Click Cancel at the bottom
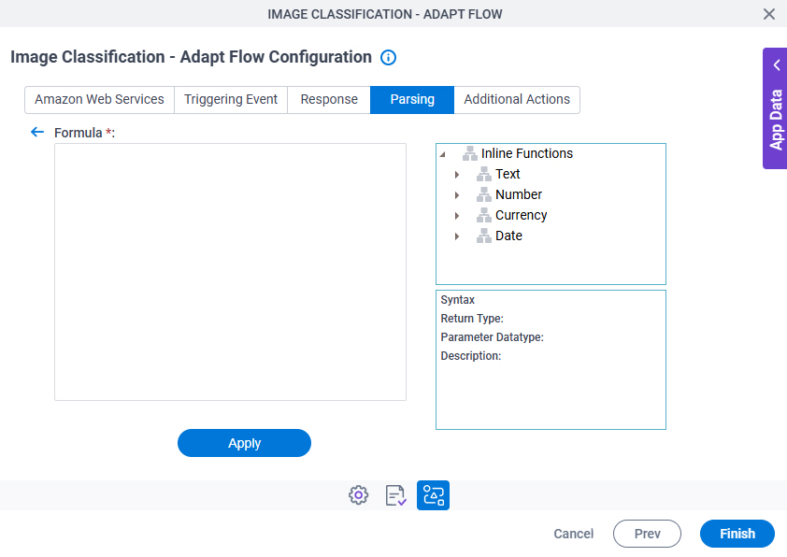Image resolution: width=787 pixels, height=557 pixels. (573, 534)
